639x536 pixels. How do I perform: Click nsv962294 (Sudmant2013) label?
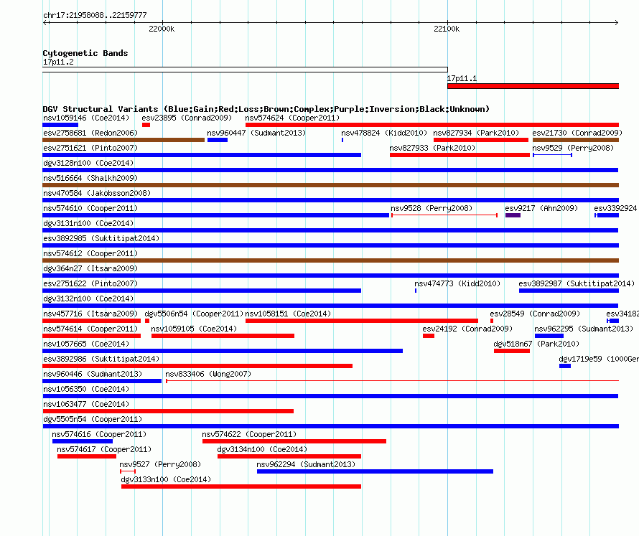pos(306,465)
